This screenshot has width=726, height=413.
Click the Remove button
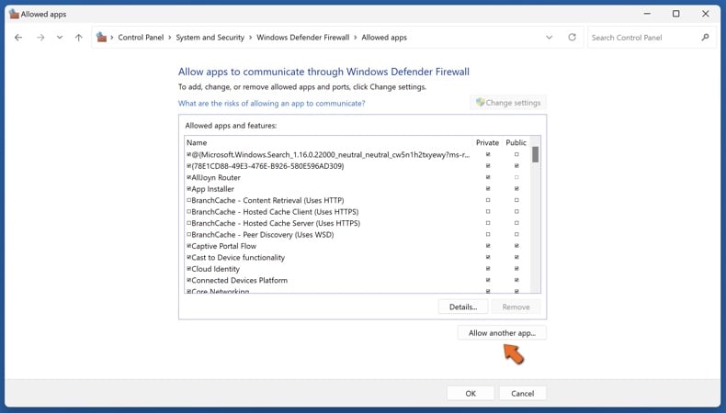point(516,307)
